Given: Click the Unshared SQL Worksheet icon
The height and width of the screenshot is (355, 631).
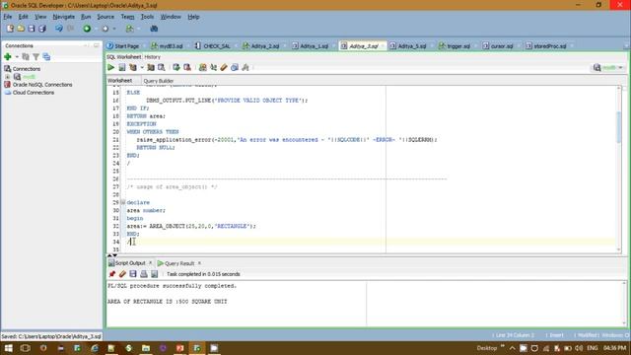Looking at the screenshot, I should click(x=203, y=68).
